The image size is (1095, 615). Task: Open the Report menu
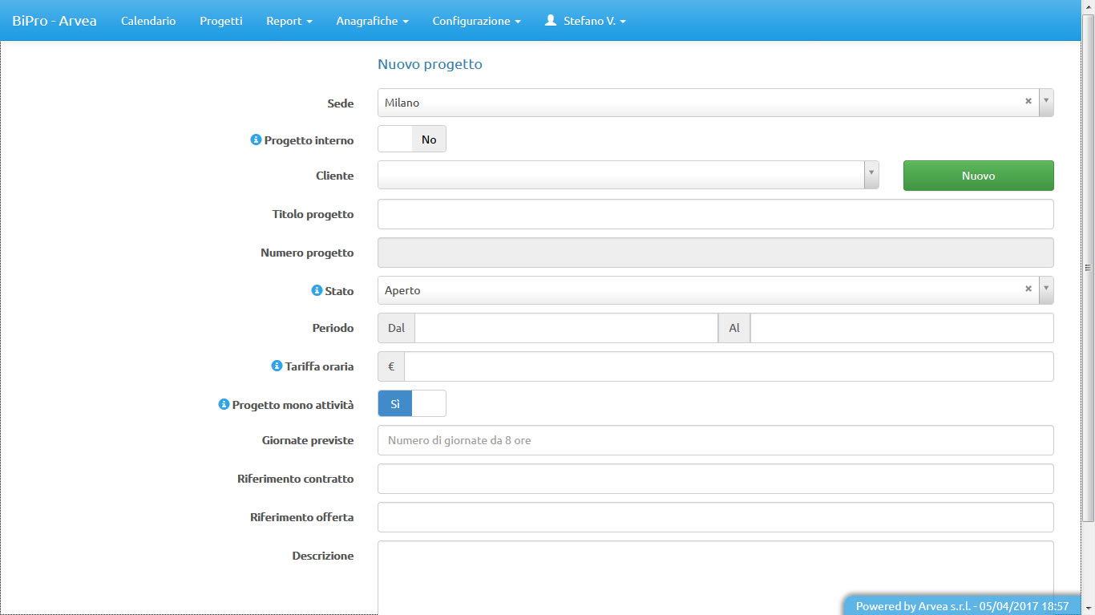289,21
